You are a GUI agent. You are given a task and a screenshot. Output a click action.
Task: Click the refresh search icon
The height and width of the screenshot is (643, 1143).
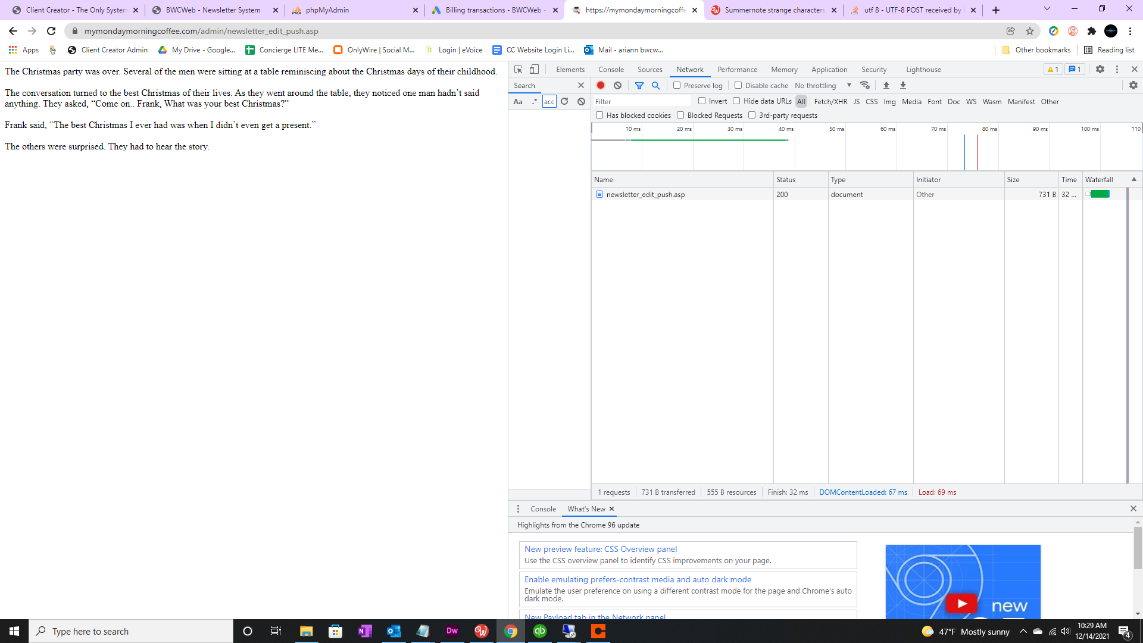click(x=564, y=102)
